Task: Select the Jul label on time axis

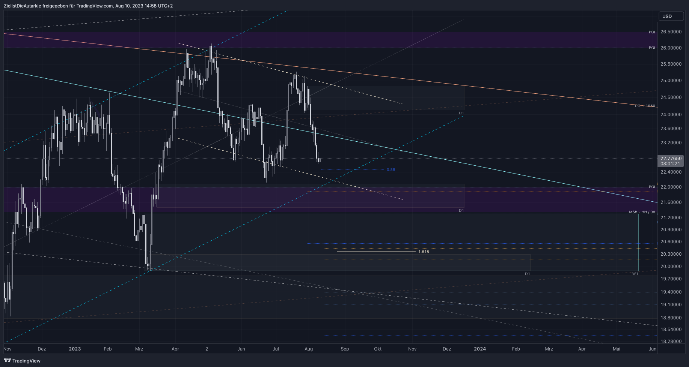Action: click(x=276, y=349)
